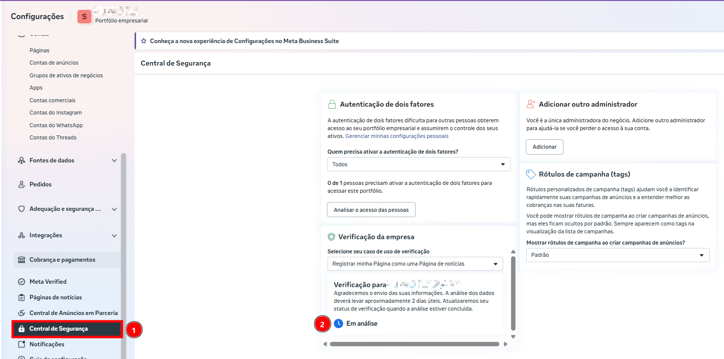This screenshot has width=724, height=359.
Task: Click the Integrações sidebar icon
Action: 21,235
